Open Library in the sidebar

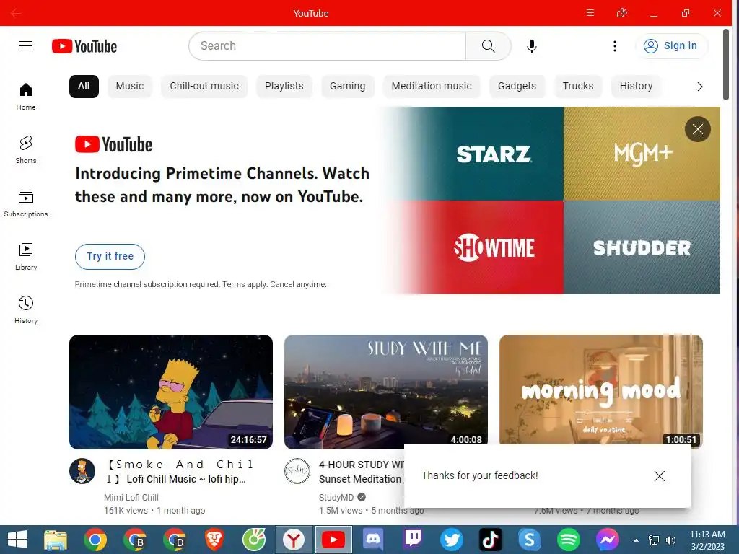coord(26,257)
